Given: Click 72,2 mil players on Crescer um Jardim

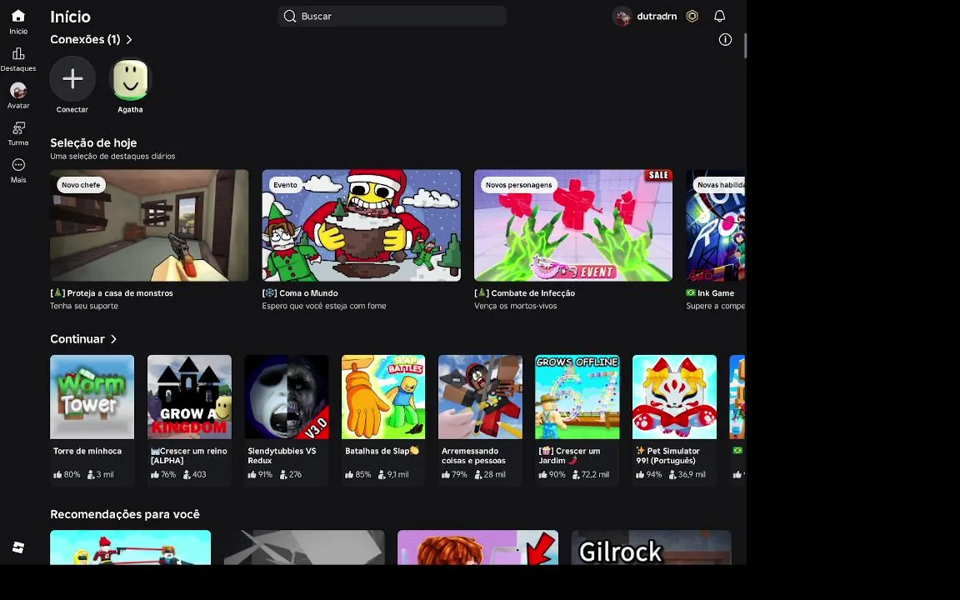Looking at the screenshot, I should pyautogui.click(x=591, y=474).
